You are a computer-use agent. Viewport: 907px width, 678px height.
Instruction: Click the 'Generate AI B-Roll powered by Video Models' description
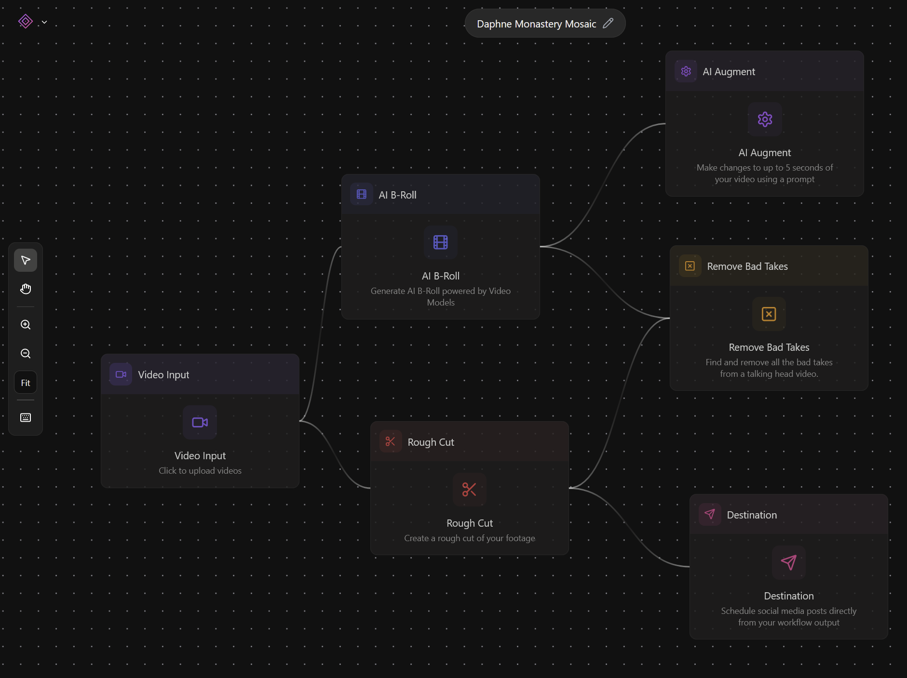coord(441,296)
